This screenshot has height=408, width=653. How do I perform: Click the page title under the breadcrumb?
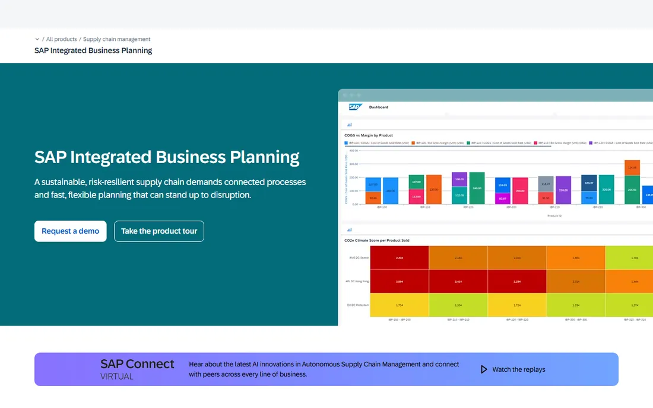(x=93, y=50)
